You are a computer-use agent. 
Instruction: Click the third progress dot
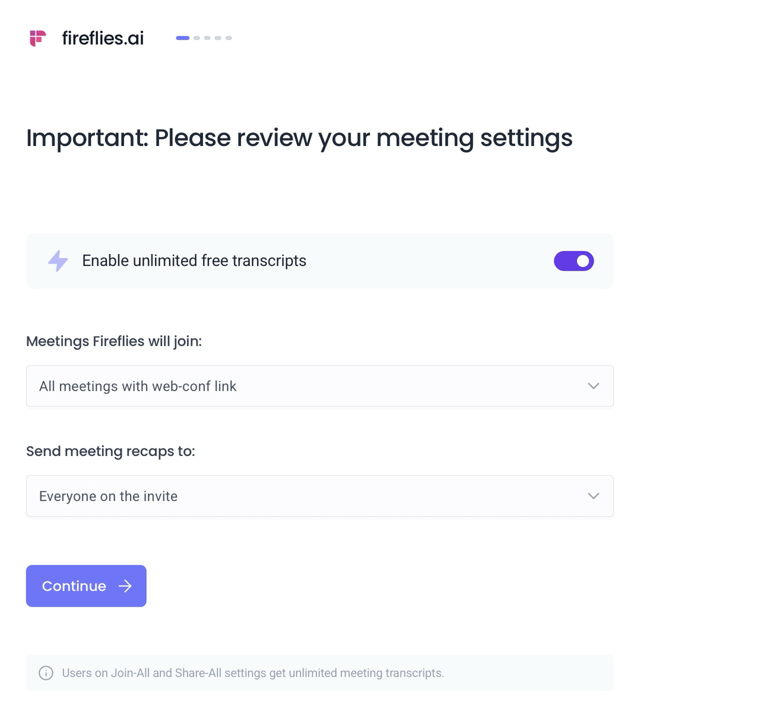(x=207, y=37)
